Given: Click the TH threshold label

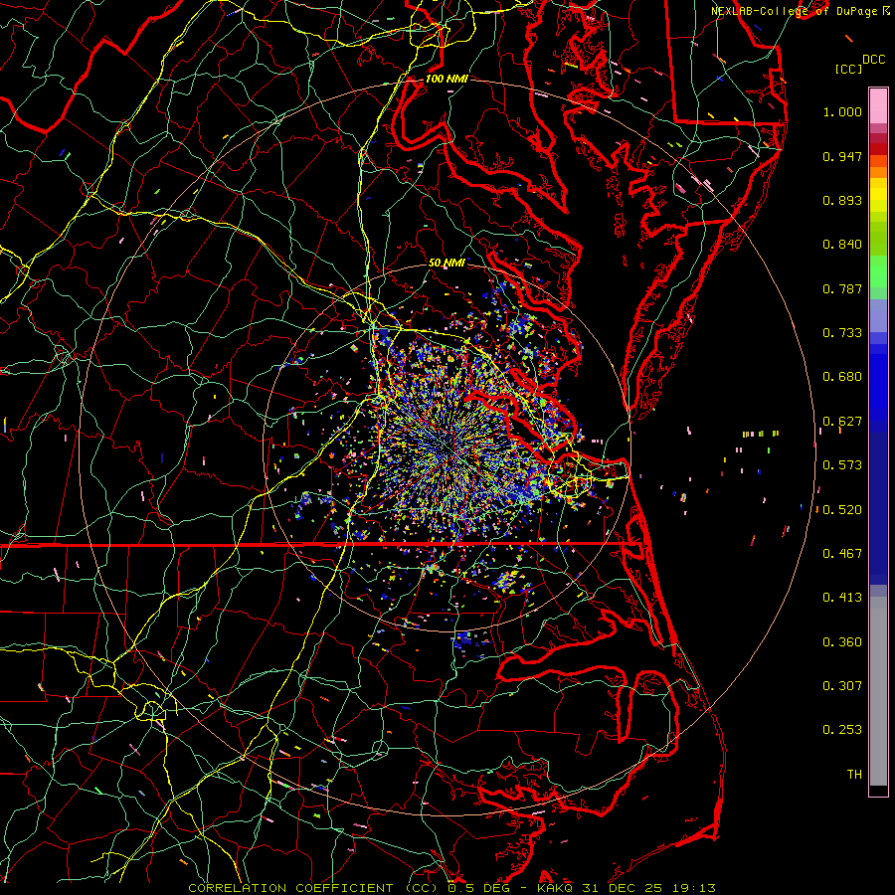Looking at the screenshot, I should (x=854, y=775).
